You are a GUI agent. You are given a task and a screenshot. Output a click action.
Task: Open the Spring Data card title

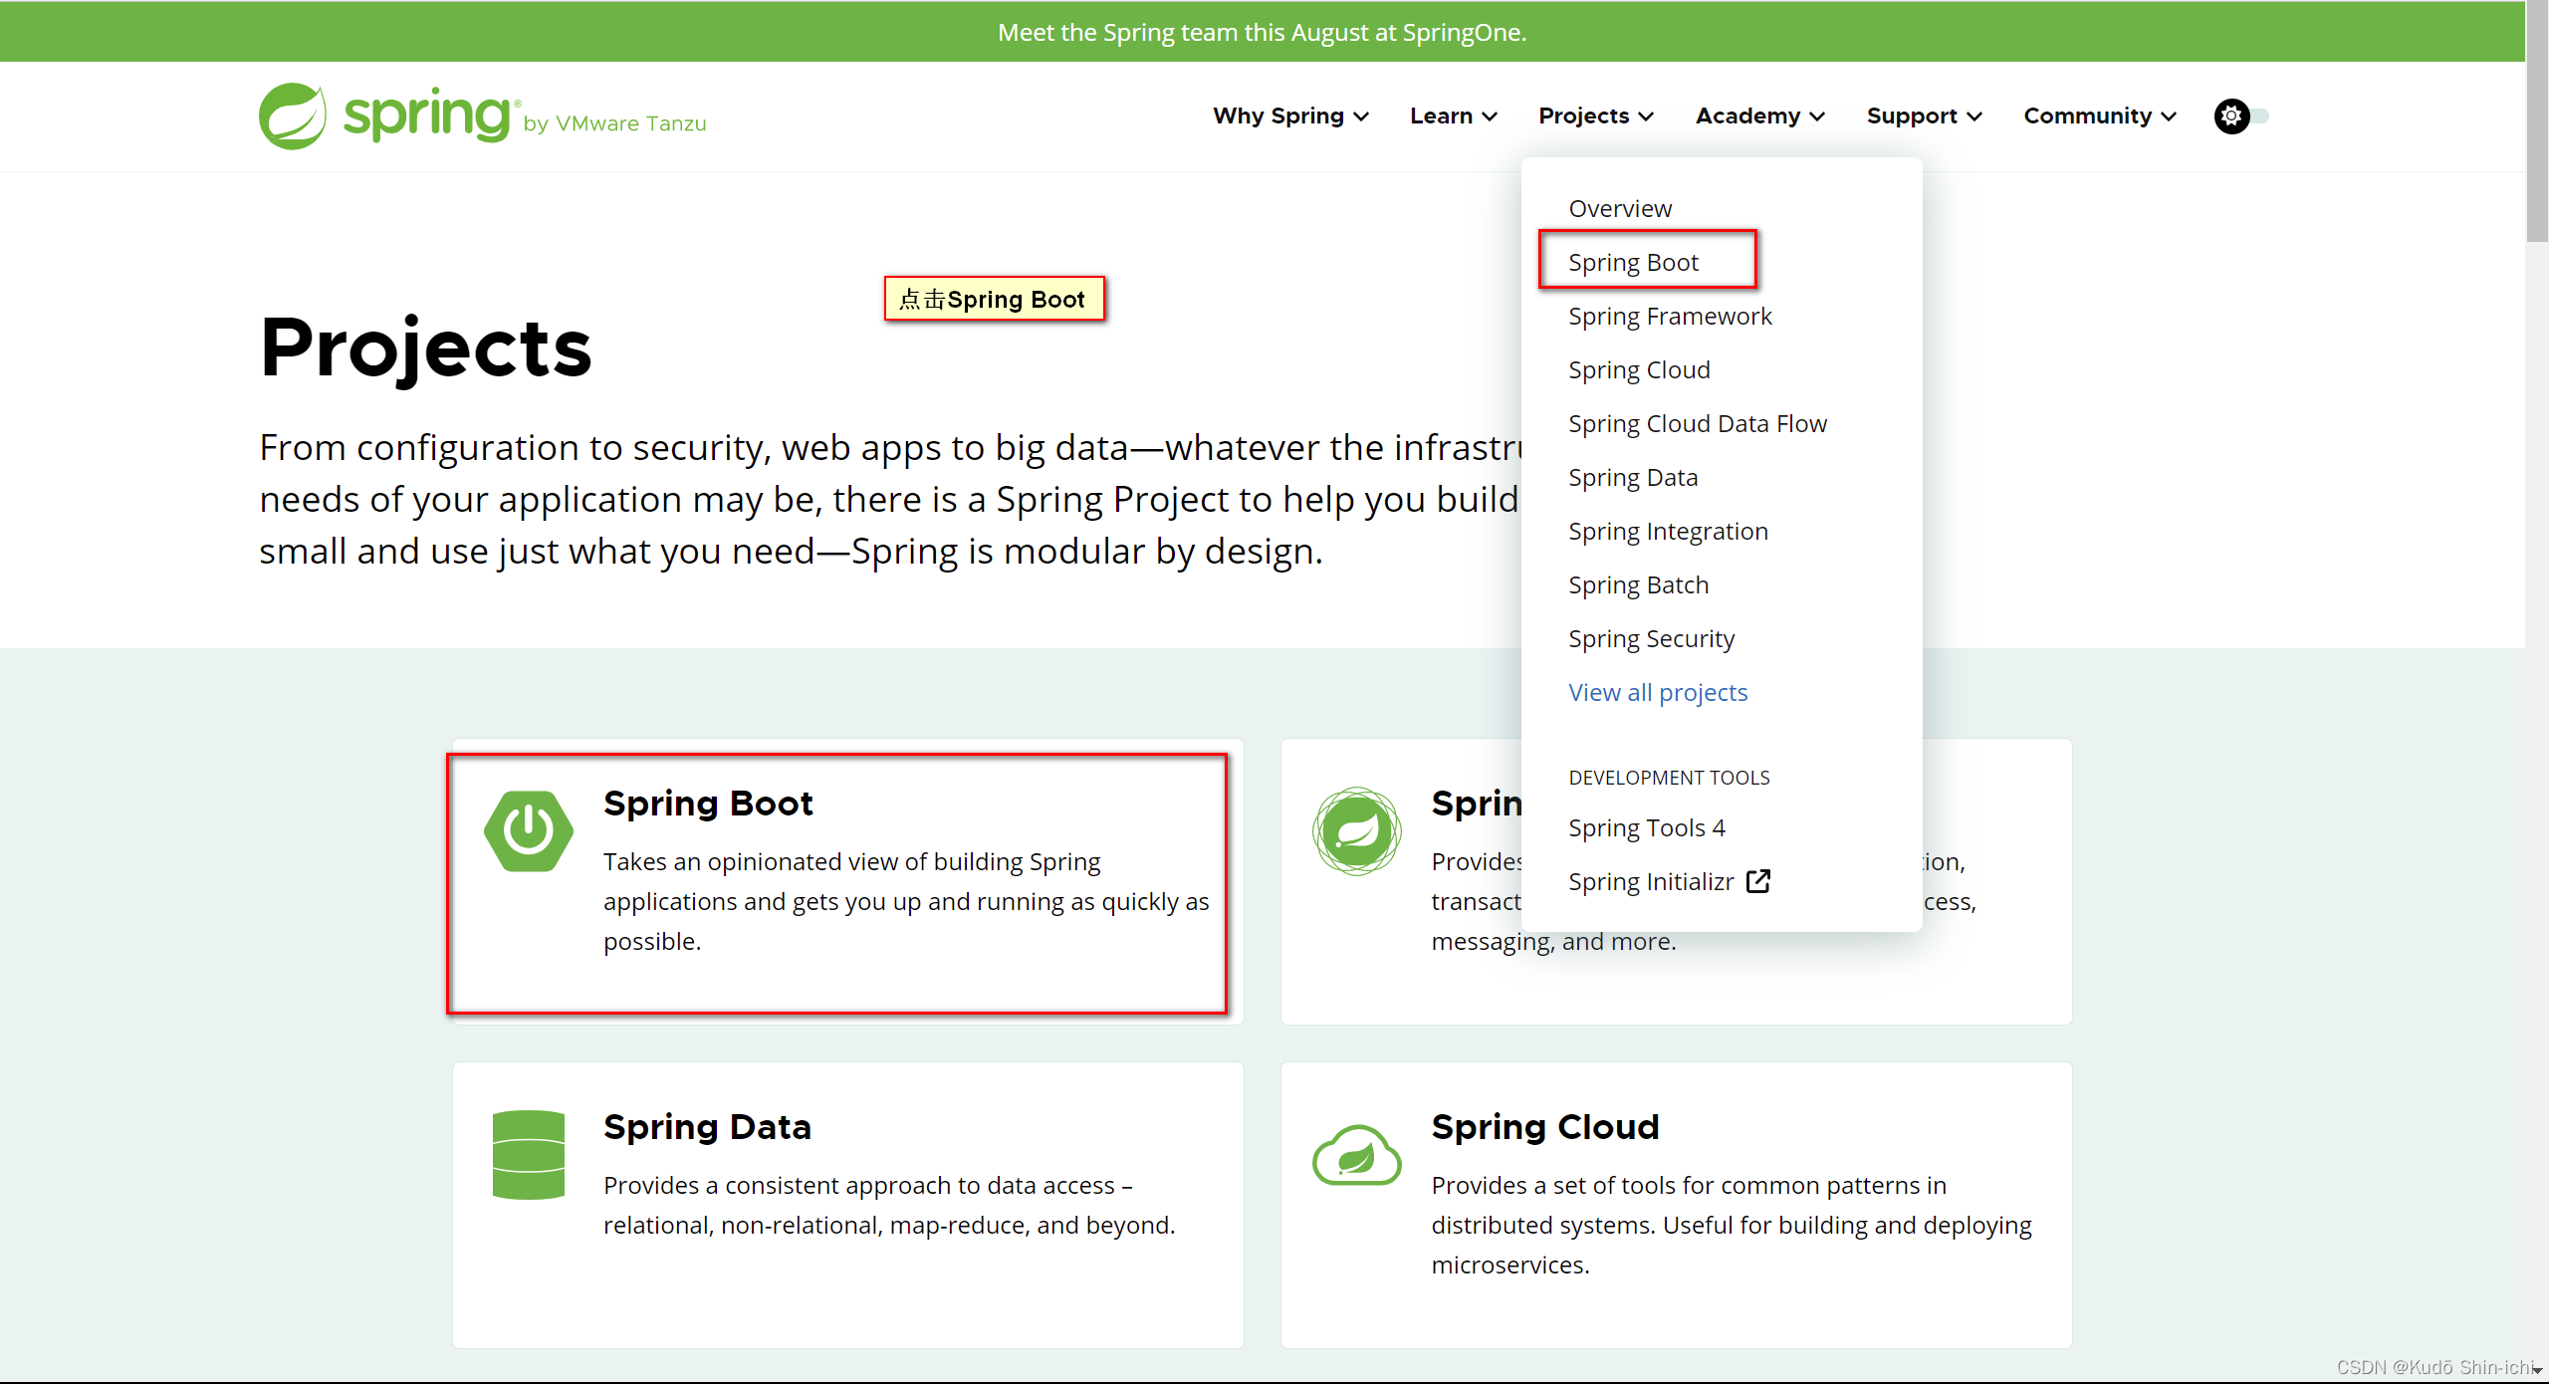pos(707,1127)
